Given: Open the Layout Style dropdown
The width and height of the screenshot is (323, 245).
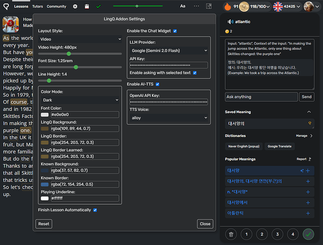Looking at the screenshot, I should (80, 39).
